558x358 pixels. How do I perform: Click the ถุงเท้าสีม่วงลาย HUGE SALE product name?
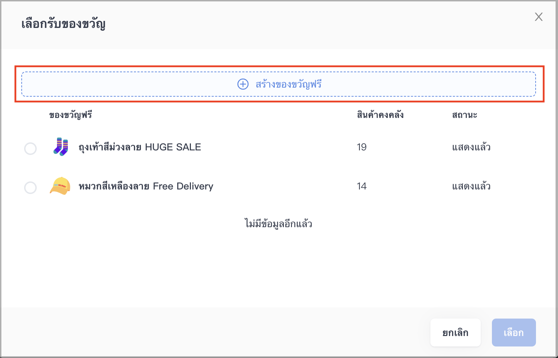140,148
